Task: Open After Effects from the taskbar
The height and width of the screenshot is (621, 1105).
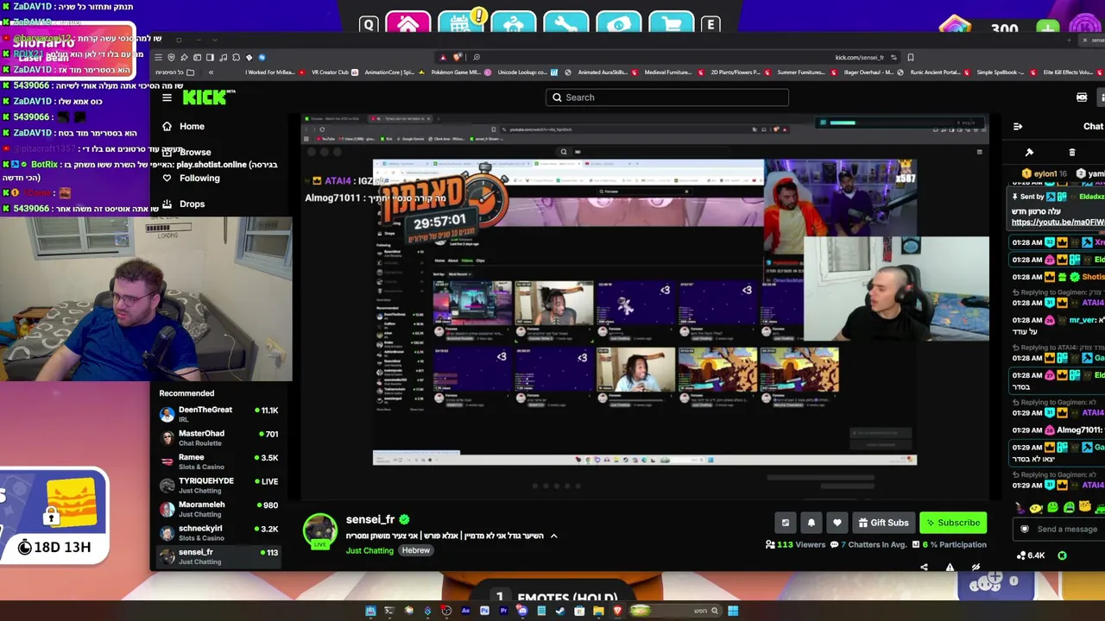Action: [x=465, y=611]
